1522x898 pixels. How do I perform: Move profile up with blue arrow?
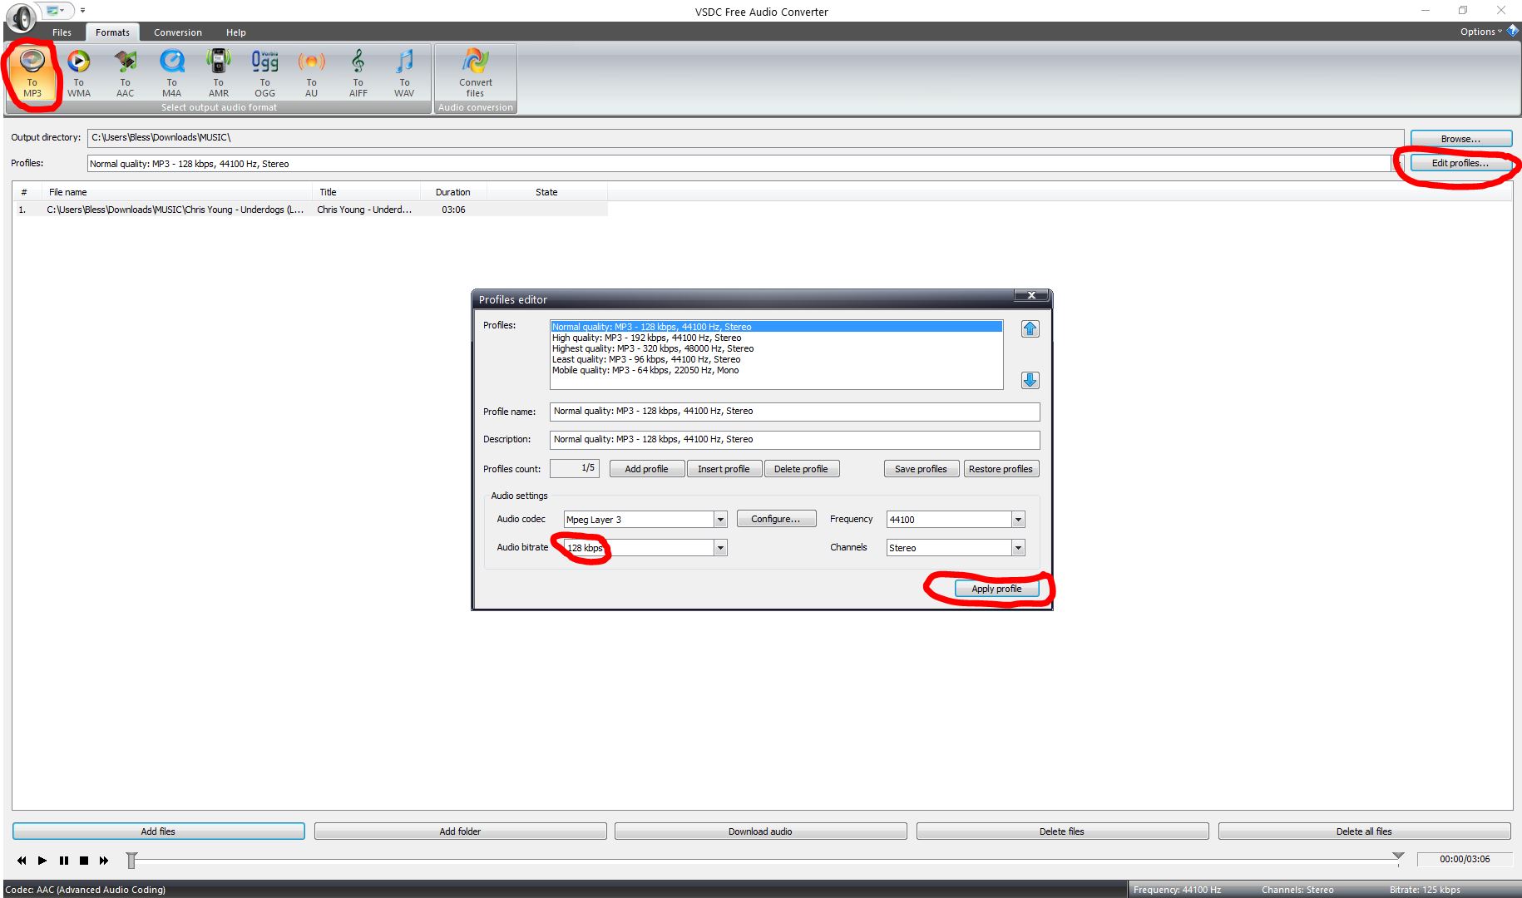coord(1030,329)
